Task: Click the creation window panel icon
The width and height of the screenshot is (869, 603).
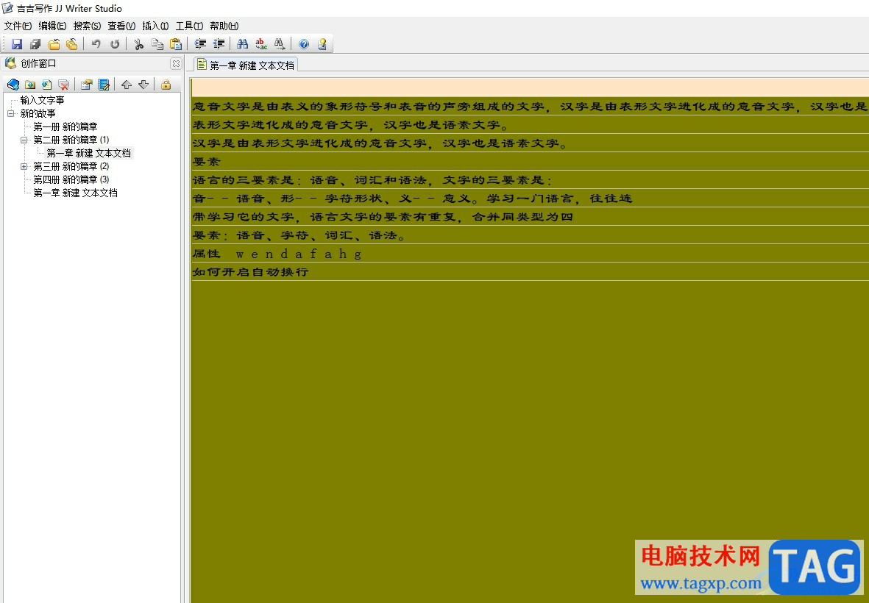Action: point(10,63)
